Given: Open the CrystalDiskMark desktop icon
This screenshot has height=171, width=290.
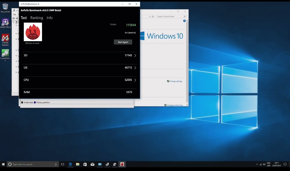Looking at the screenshot, I should coord(5,54).
